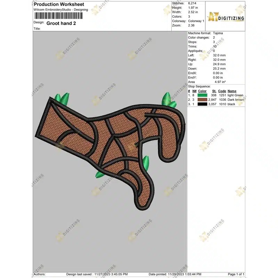Click the 'St.' column header

pyautogui.click(x=214, y=91)
